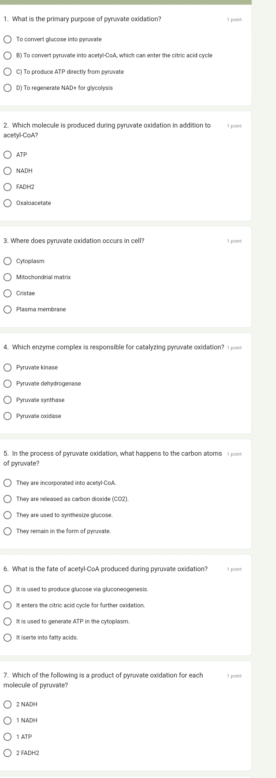
Task: Pick the Cristae radio button
Action: click(8, 293)
